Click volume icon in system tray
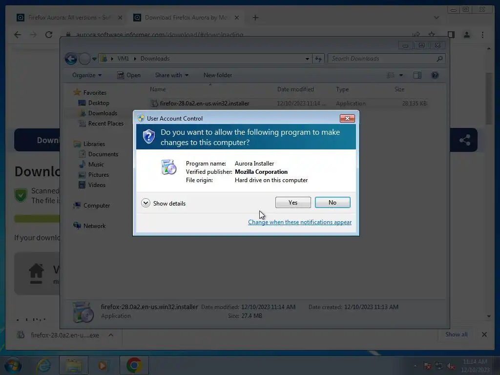This screenshot has width=500, height=375. 451,366
